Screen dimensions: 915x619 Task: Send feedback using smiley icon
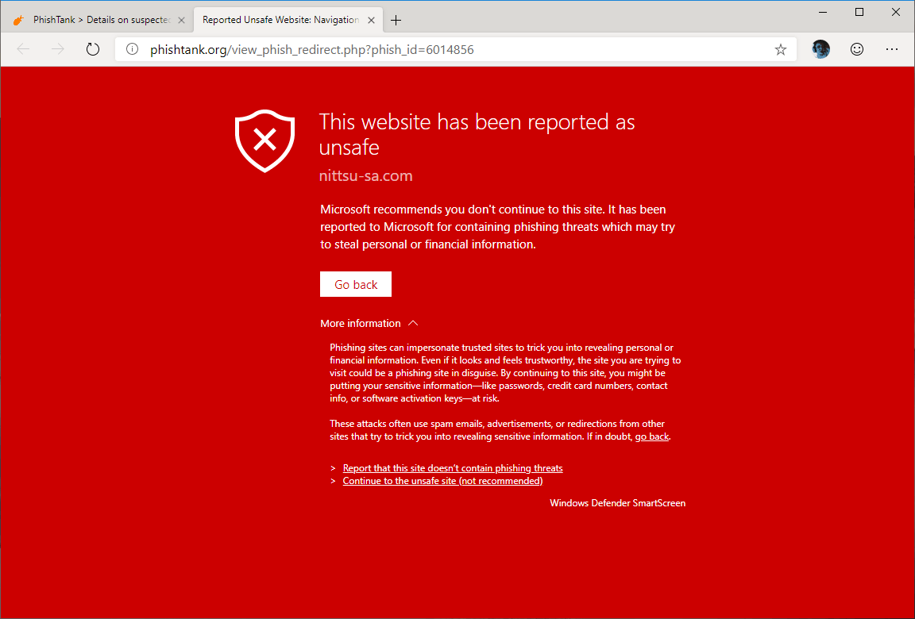857,49
